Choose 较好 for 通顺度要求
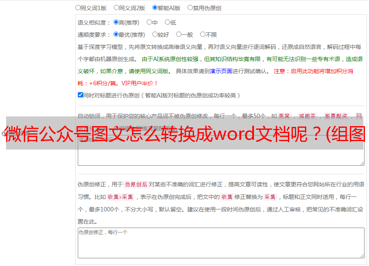Image resolution: width=369 pixels, height=266 pixels. point(155,35)
